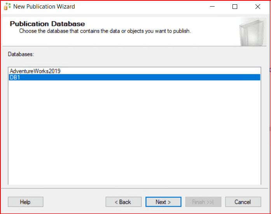Close the New Publication Wizard window

258,7
